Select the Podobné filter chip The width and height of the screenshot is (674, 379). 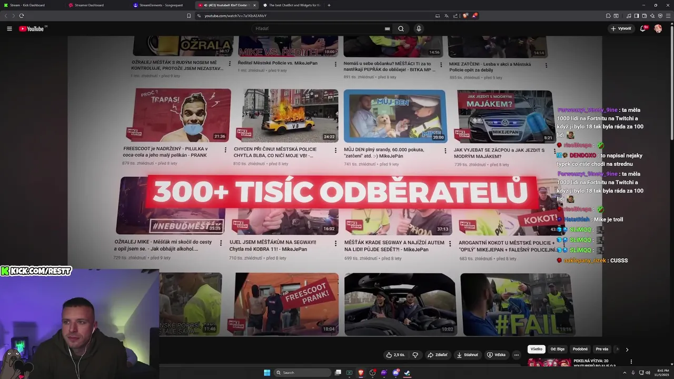pos(580,349)
